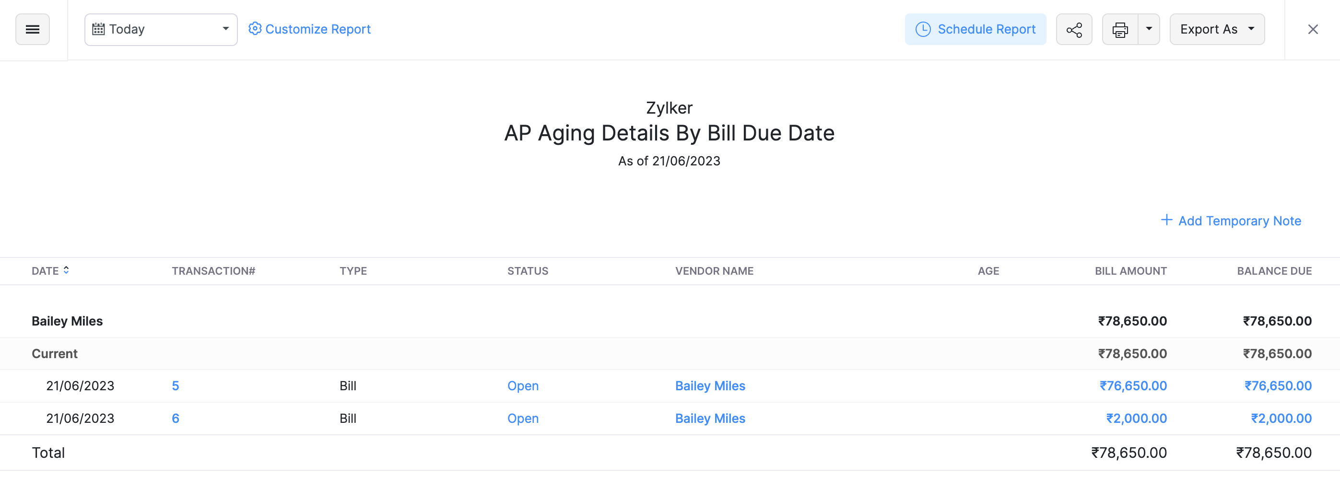Click the calendar icon in the date filter
1340x489 pixels.
coord(99,29)
